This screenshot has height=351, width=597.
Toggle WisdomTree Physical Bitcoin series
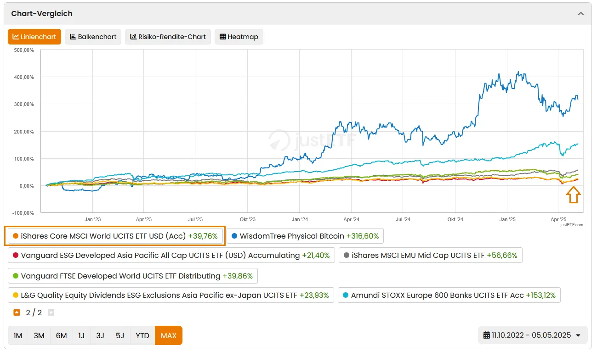[x=305, y=236]
